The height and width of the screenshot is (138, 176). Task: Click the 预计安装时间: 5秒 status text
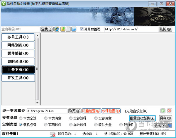coord(153,134)
